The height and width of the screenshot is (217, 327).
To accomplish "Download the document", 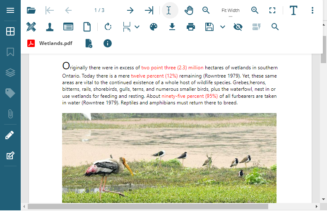I will [172, 27].
